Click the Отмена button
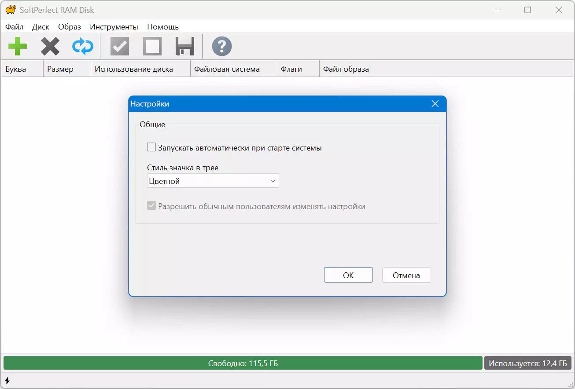Screen dimensions: 575x389 pos(406,275)
